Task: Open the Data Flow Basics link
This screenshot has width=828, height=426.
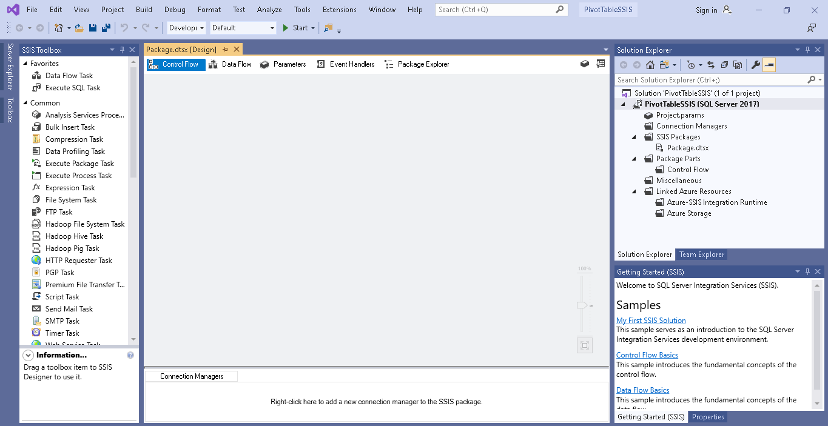Action: (643, 390)
